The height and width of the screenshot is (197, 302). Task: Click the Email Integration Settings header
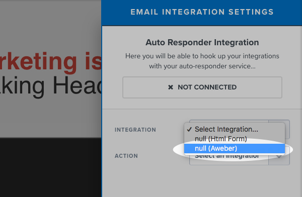point(202,12)
